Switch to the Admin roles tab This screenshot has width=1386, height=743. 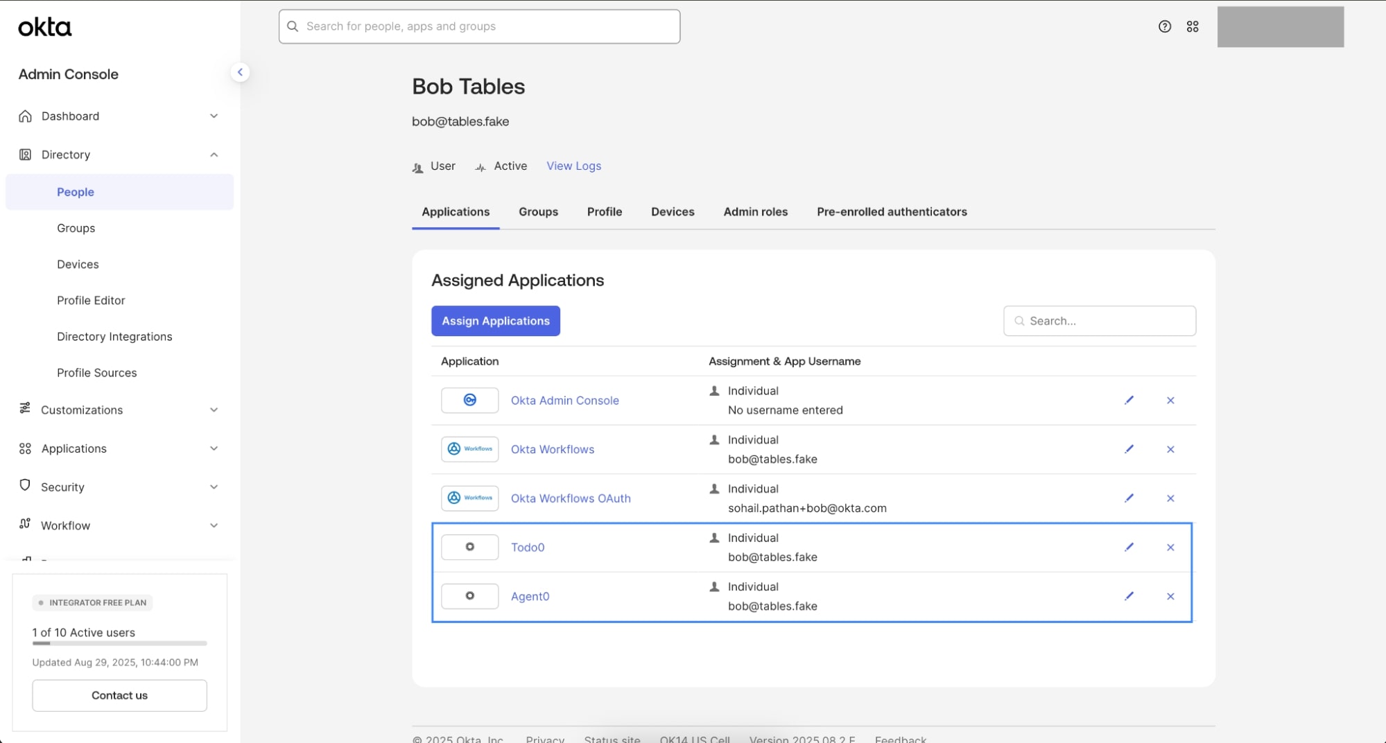(755, 212)
